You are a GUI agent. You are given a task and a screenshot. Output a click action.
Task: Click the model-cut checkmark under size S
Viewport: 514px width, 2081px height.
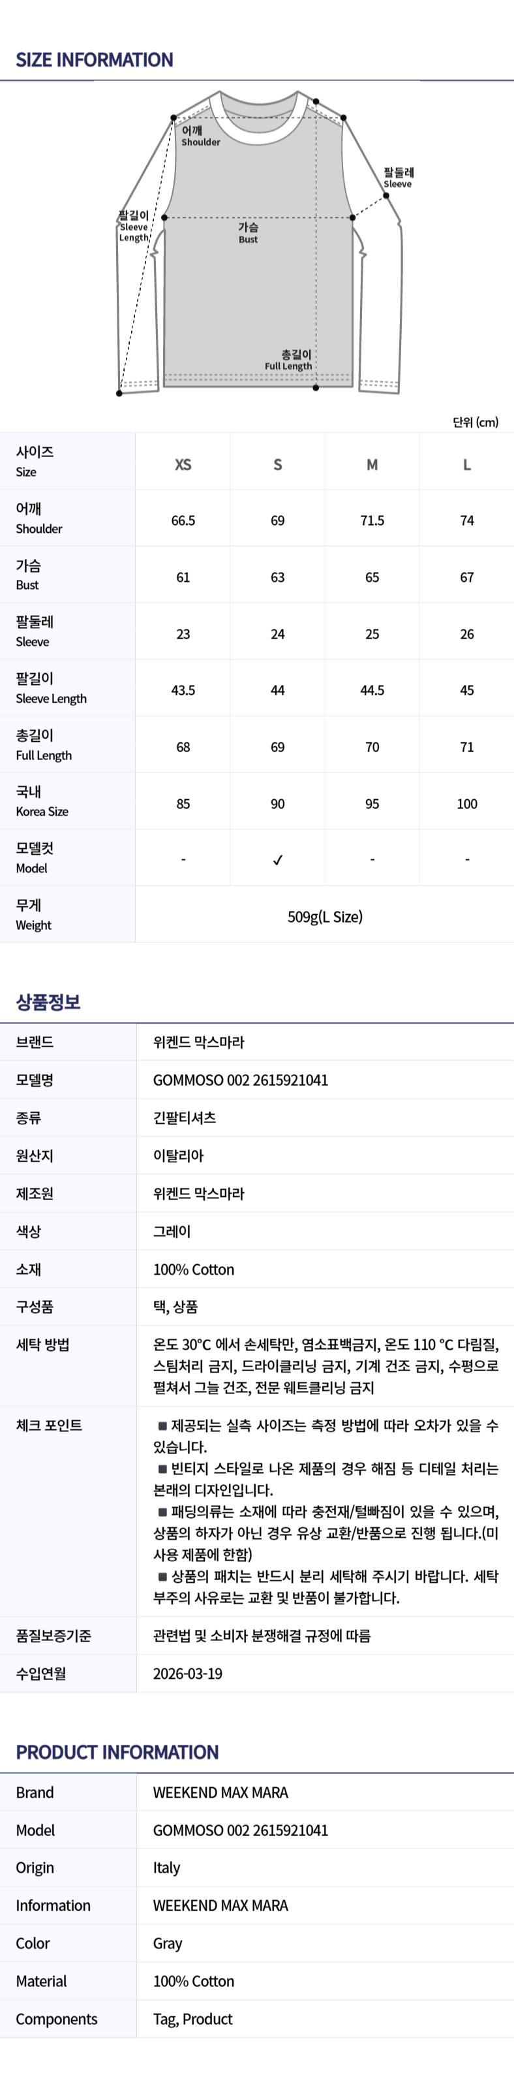tap(278, 861)
